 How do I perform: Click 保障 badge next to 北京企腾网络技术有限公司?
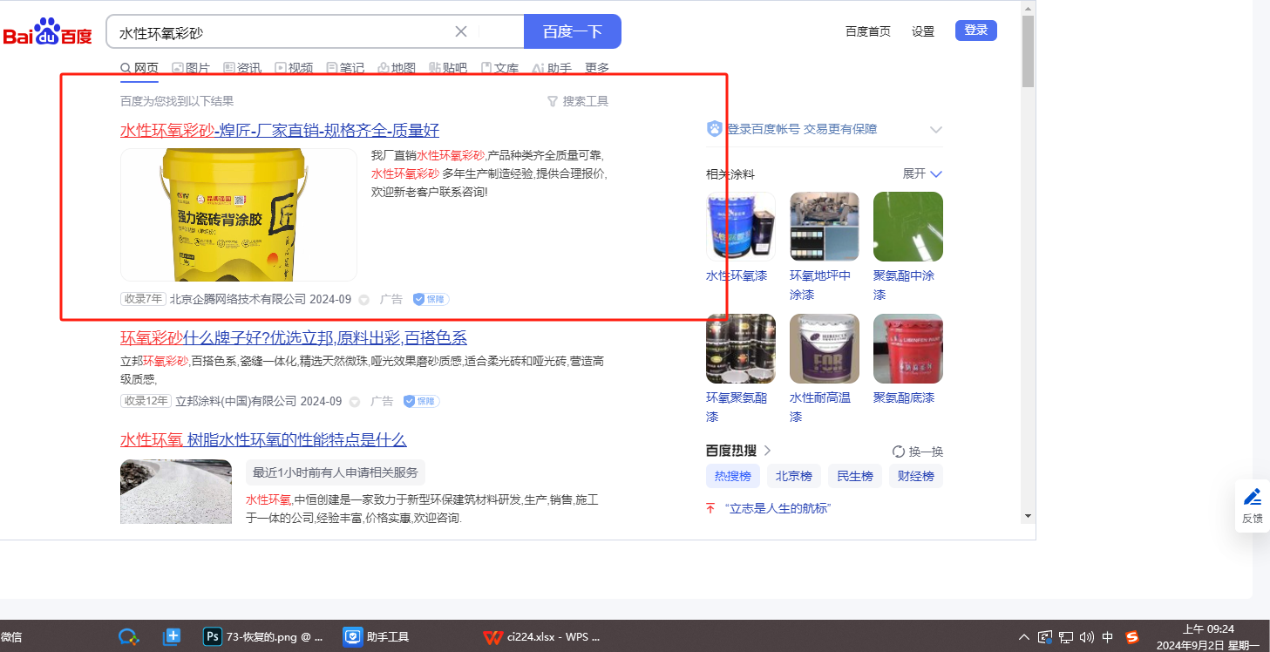coord(431,299)
